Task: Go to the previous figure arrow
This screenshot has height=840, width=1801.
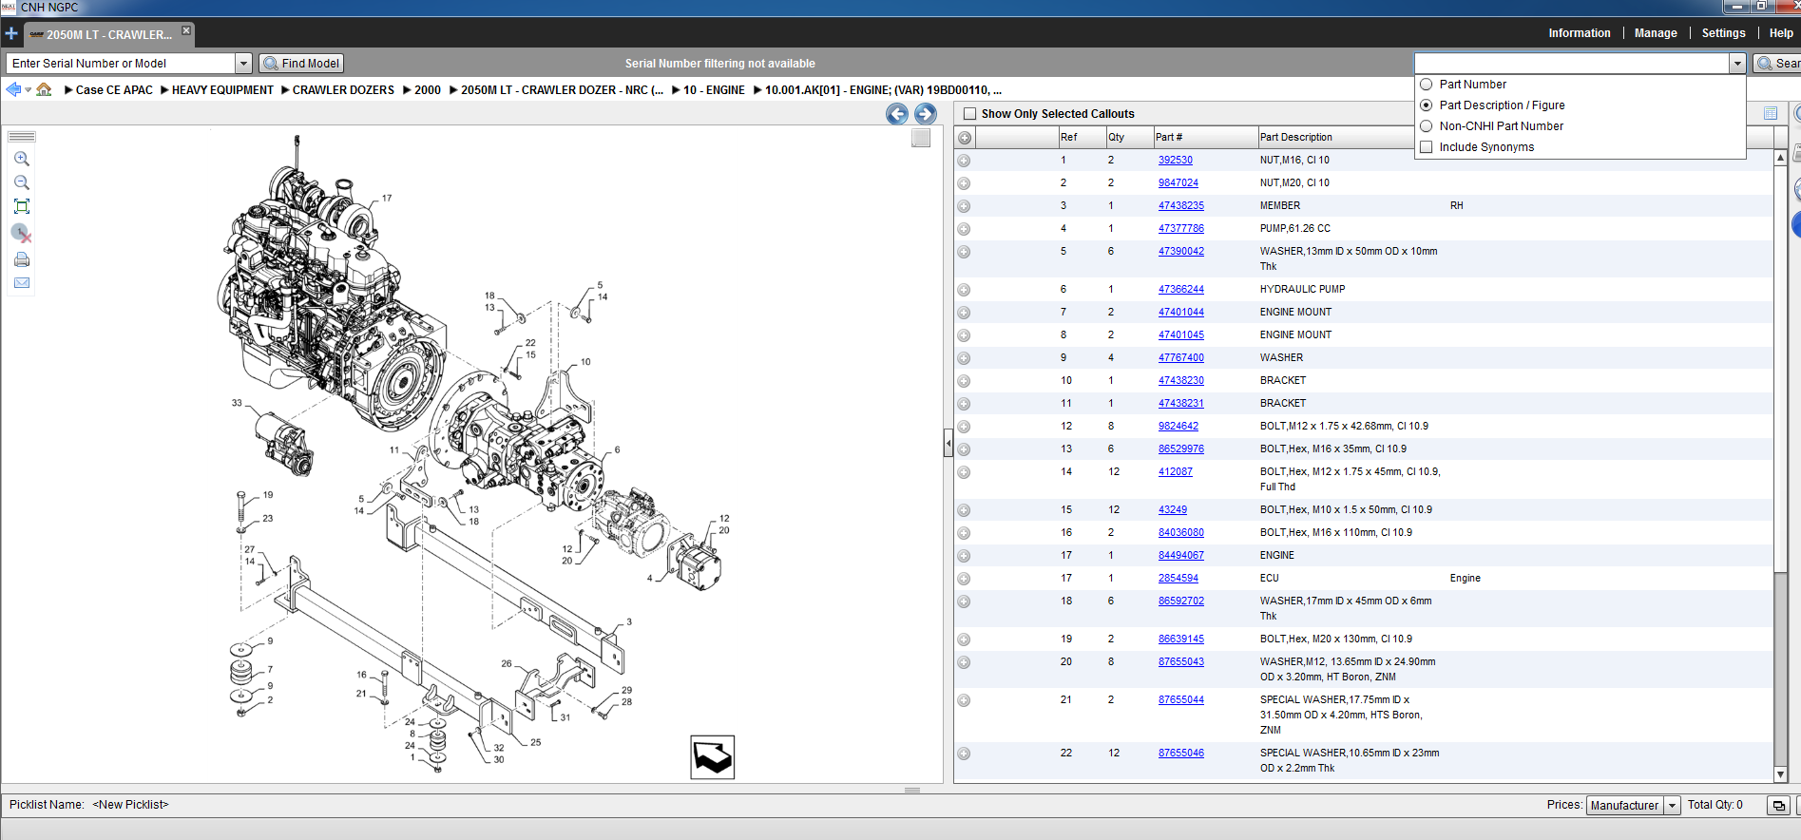Action: [897, 114]
